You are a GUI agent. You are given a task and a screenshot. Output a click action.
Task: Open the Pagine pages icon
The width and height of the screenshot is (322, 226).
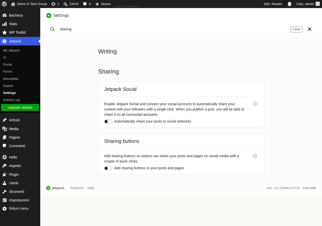click(x=5, y=137)
